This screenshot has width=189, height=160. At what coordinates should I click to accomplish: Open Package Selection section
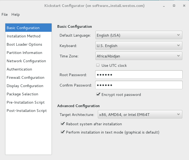coord(22,94)
